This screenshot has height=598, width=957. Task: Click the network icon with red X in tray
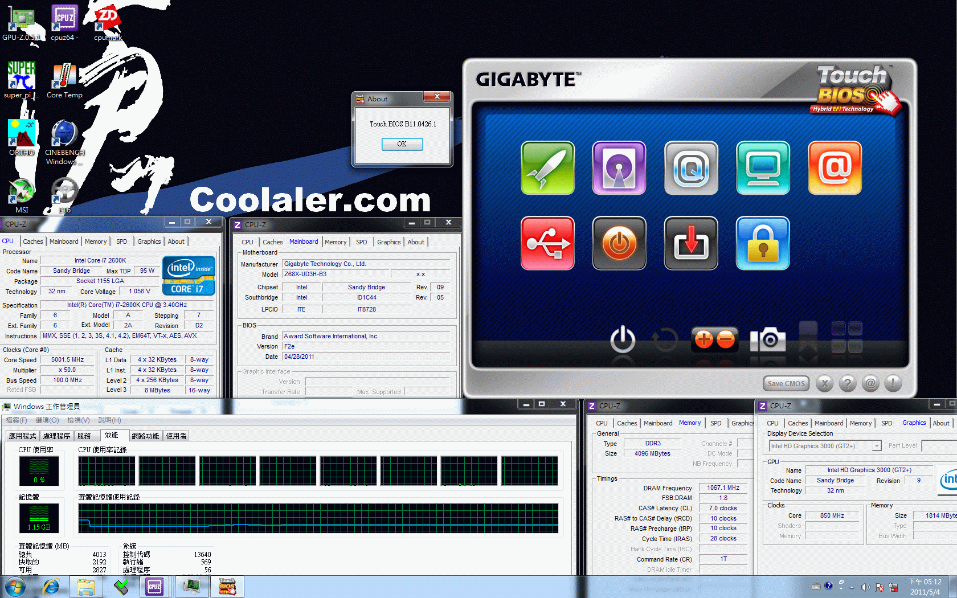point(893,587)
